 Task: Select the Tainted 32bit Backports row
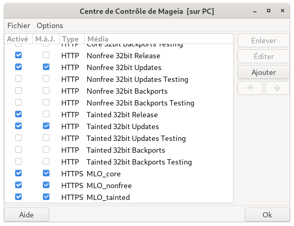pos(119,150)
